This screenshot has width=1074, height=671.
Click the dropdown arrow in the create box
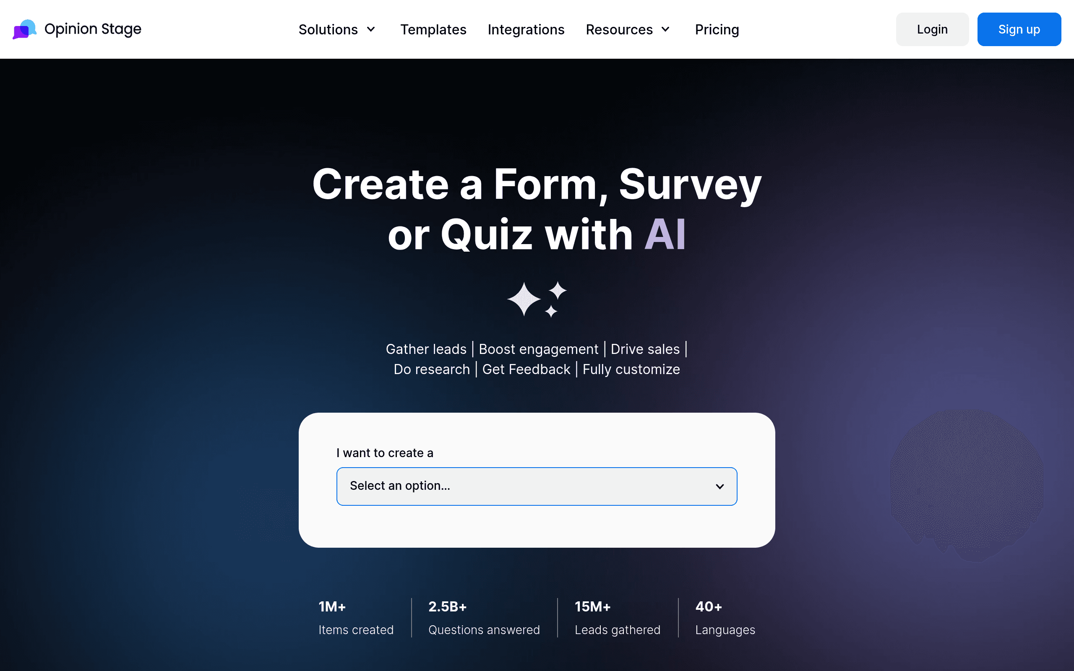[719, 486]
